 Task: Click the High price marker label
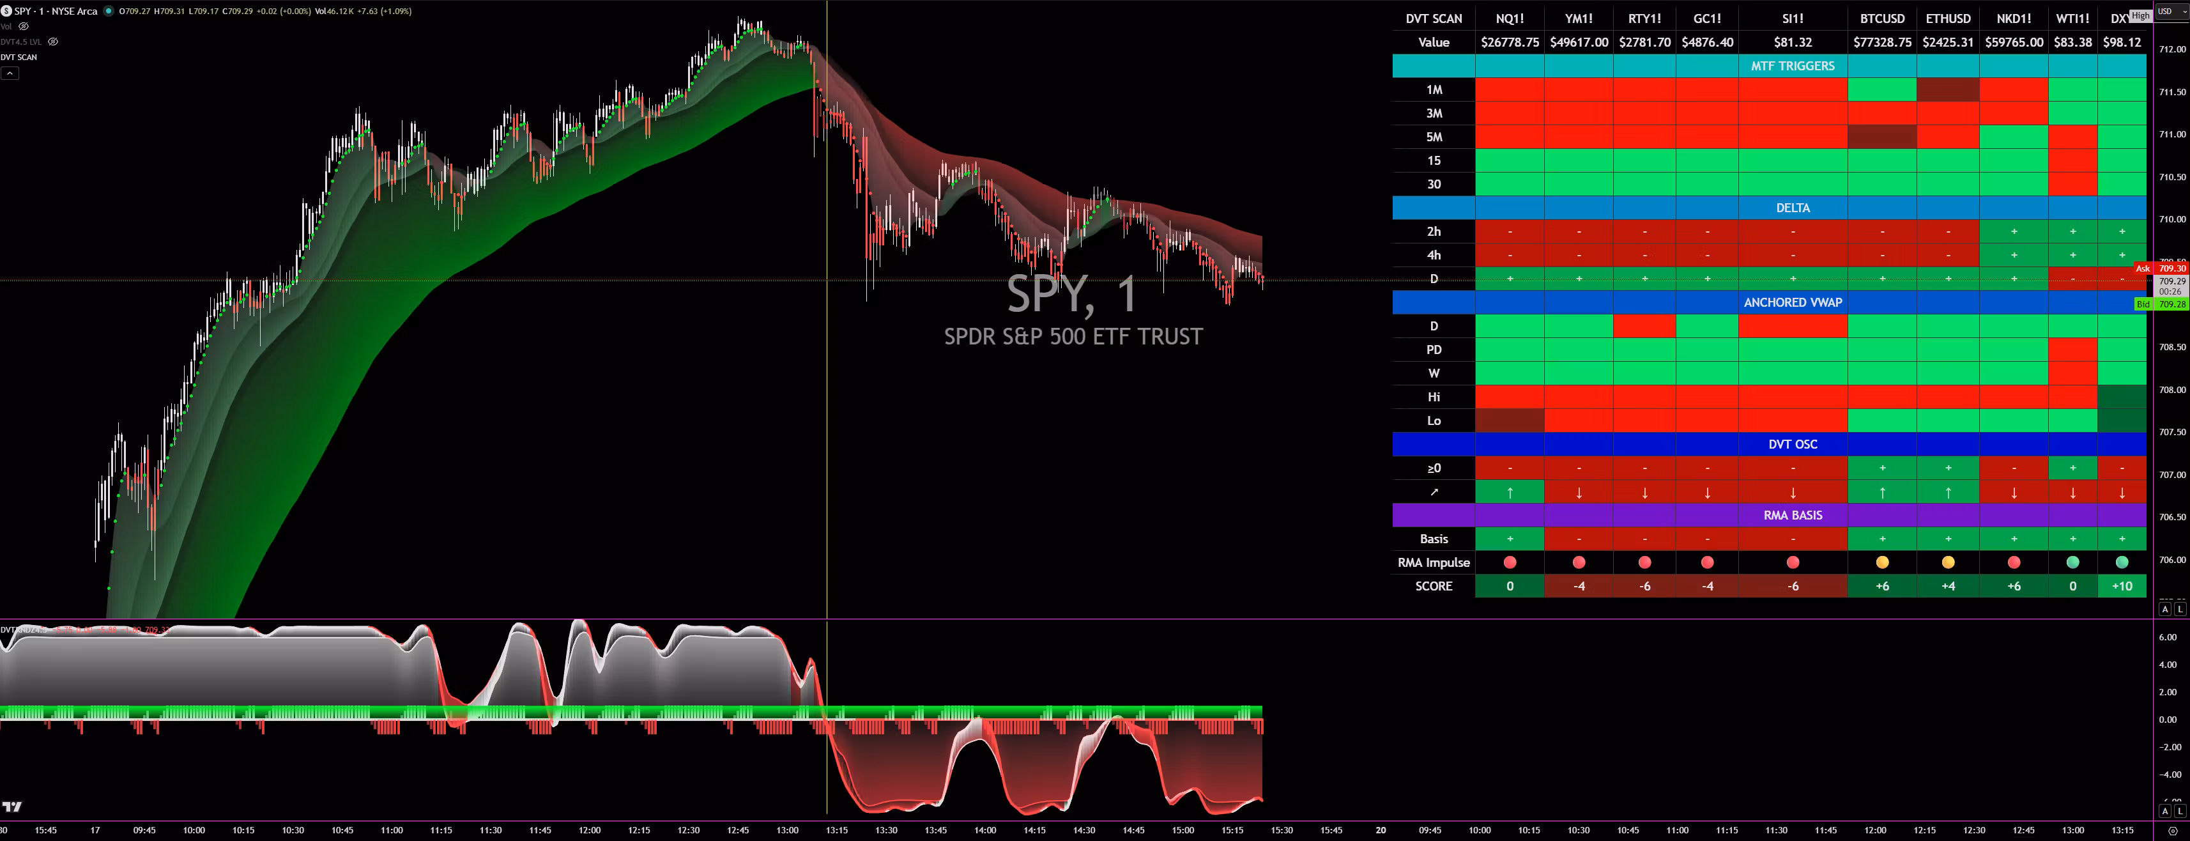2140,16
